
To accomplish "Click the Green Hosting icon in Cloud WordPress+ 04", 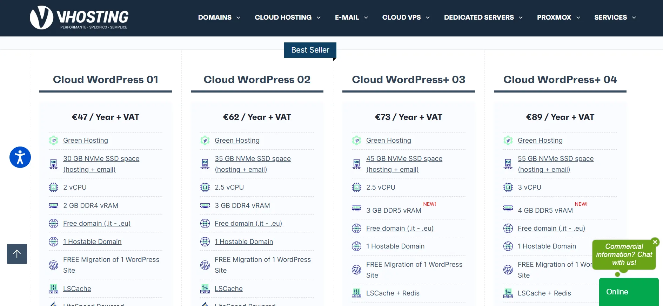I will [x=508, y=141].
